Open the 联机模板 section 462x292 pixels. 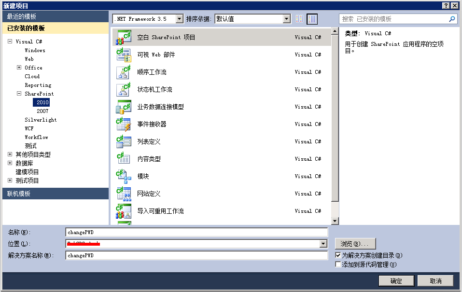click(x=56, y=194)
